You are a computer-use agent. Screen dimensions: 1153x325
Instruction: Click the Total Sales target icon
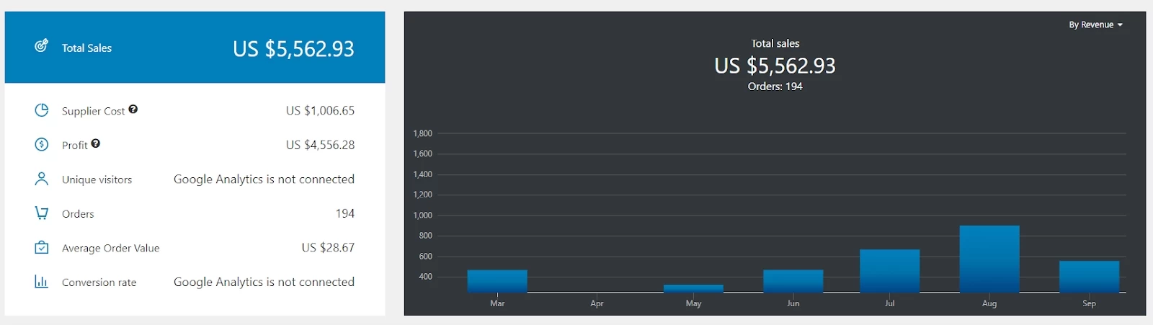(x=42, y=46)
